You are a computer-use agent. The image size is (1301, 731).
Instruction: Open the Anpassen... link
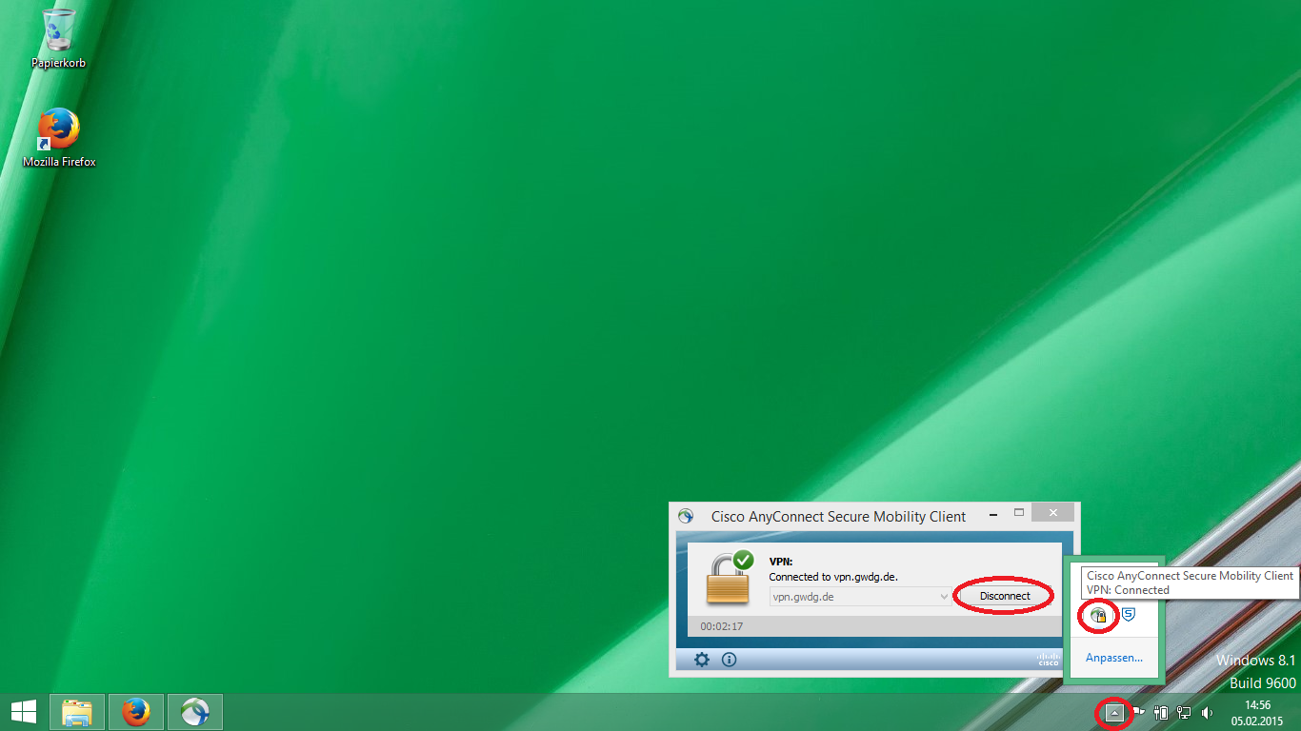tap(1113, 658)
